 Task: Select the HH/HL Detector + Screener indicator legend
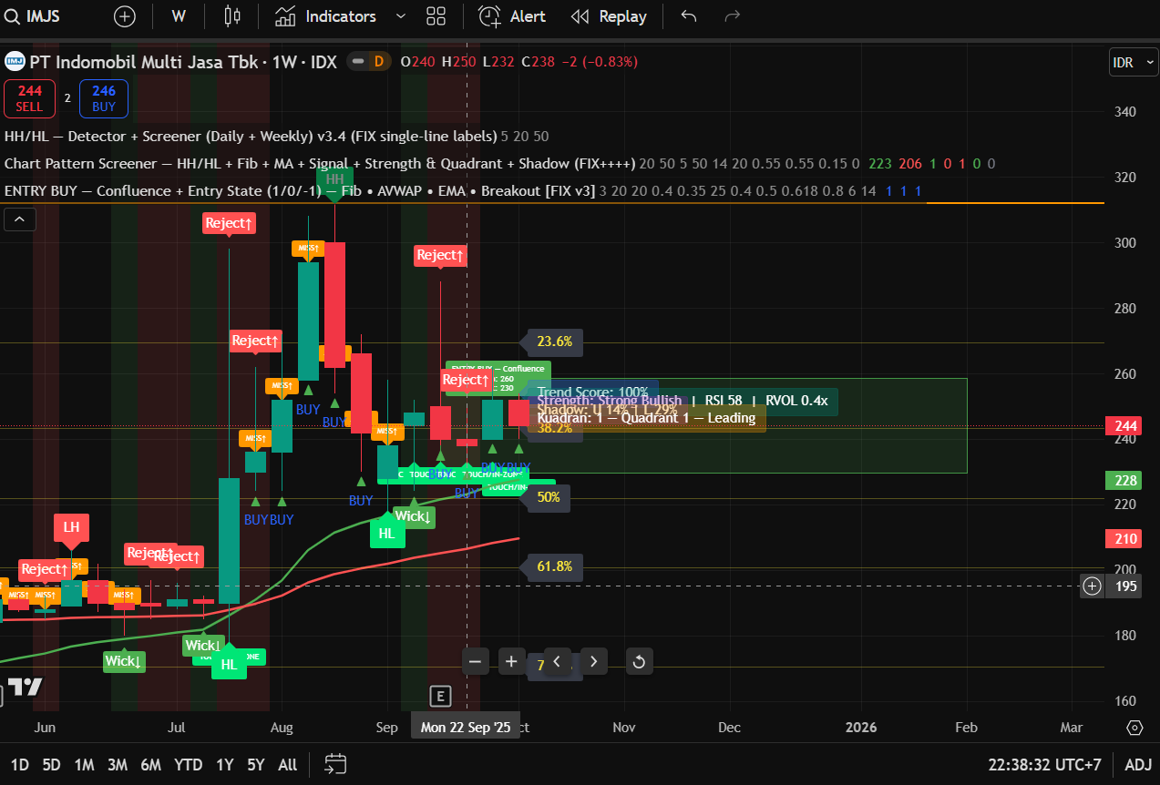tap(251, 136)
